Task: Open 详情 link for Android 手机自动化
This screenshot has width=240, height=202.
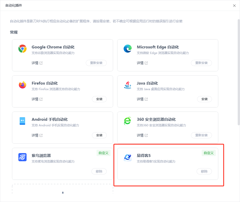Action: coord(35,136)
